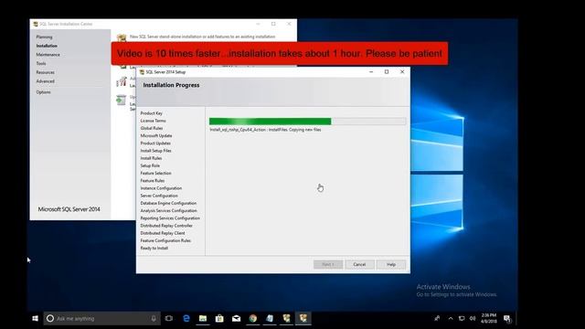Maximize the SQL Server 2014 Setup window
This screenshot has width=585, height=329.
click(x=387, y=71)
